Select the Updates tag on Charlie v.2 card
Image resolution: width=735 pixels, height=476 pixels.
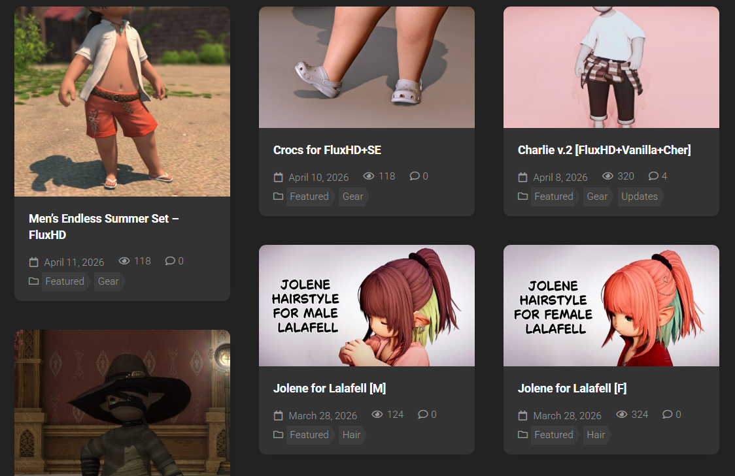click(x=640, y=197)
